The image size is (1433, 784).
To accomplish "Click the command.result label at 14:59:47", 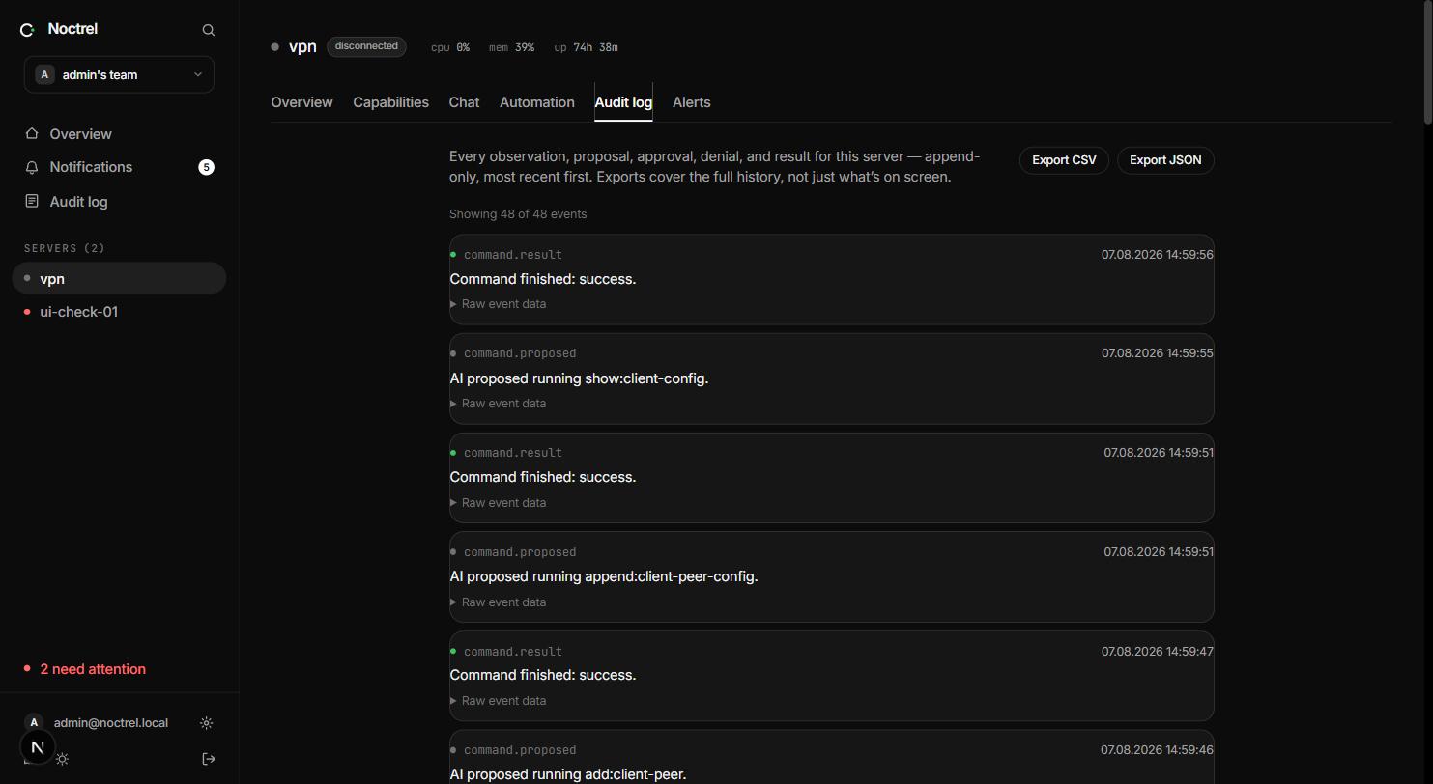I will pos(513,652).
